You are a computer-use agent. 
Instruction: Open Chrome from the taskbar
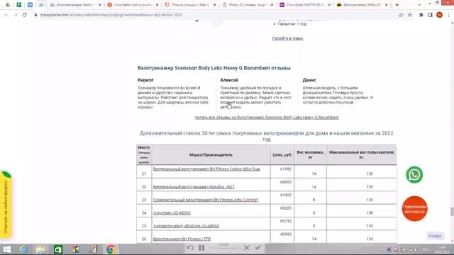tap(111, 249)
